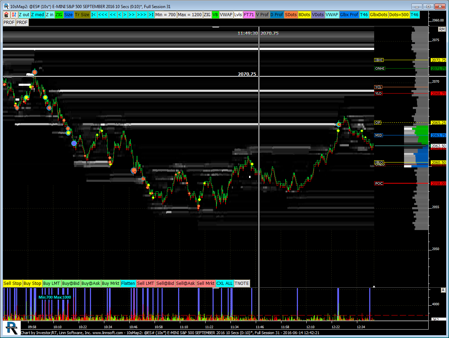
Task: Click the RM button on the price scale
Action: click(x=442, y=29)
